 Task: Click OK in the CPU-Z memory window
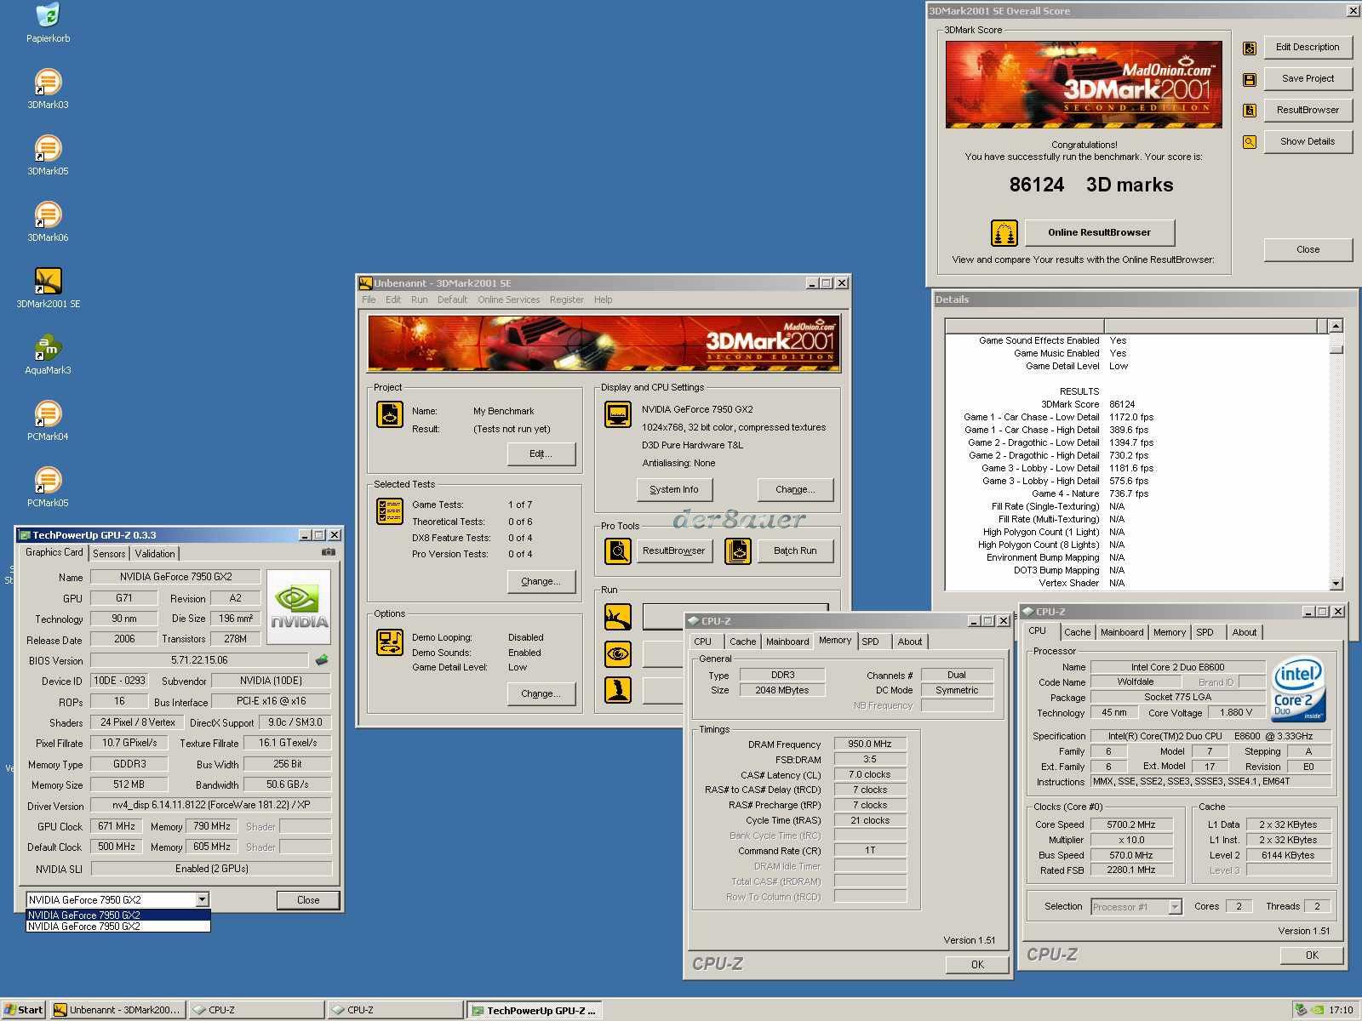(x=977, y=964)
